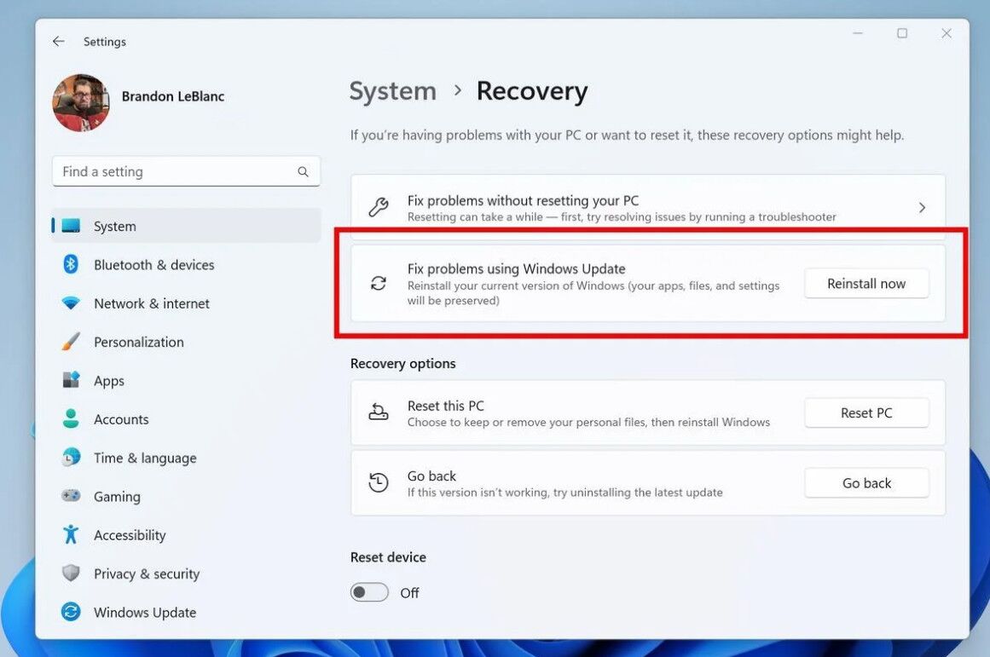This screenshot has width=990, height=657.
Task: Click the Time & language globe icon
Action: tap(71, 457)
